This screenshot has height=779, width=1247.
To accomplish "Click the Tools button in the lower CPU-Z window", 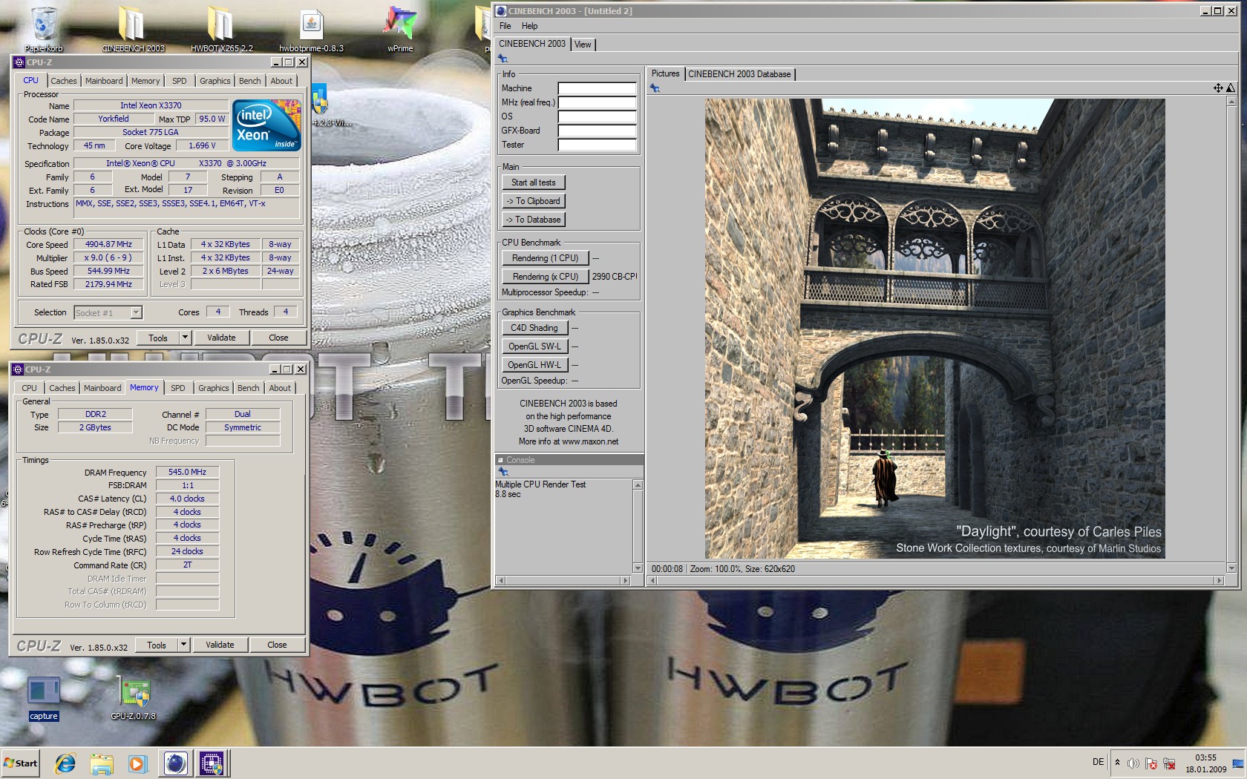I will pyautogui.click(x=157, y=645).
